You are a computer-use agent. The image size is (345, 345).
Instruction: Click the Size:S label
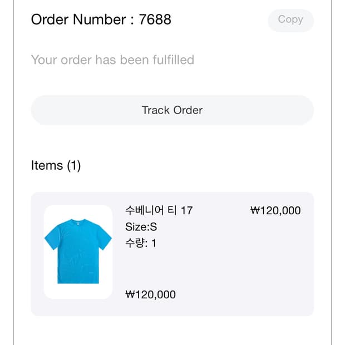coord(141,227)
